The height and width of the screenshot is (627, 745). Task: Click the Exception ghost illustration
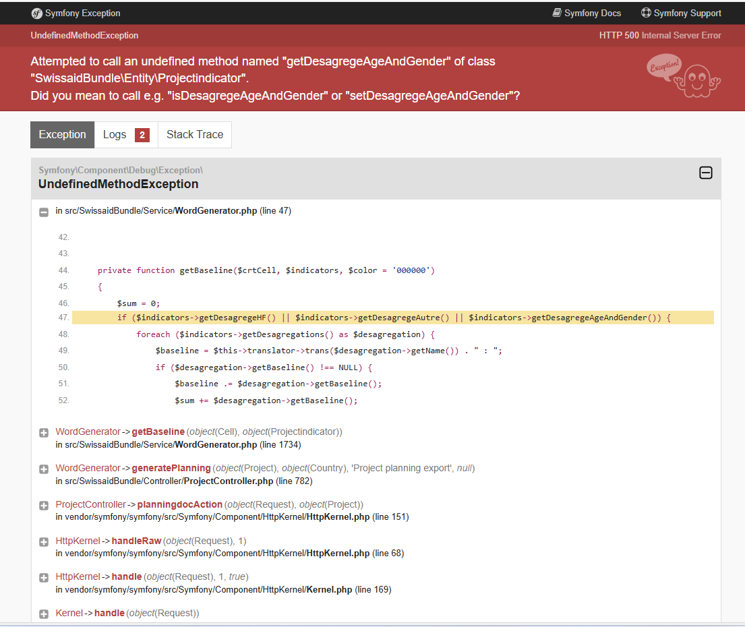(683, 76)
